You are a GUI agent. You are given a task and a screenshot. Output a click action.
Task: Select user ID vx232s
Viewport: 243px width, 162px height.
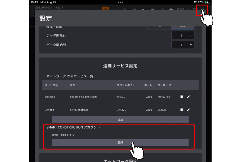[x=162, y=110]
